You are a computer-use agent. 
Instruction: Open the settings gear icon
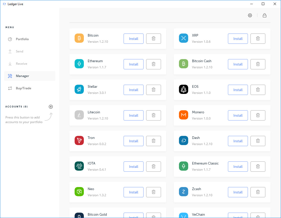point(250,15)
